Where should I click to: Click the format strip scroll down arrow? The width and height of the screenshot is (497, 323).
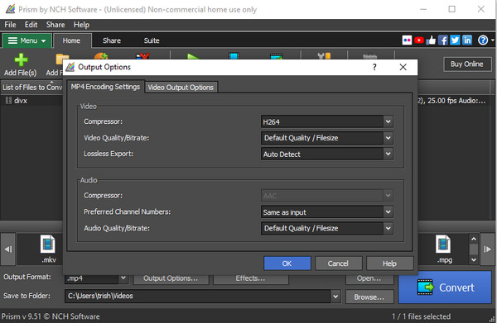tap(474, 259)
